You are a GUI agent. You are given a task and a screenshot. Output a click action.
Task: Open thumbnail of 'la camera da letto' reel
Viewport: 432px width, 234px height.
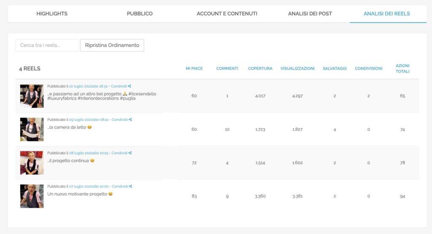tap(32, 129)
